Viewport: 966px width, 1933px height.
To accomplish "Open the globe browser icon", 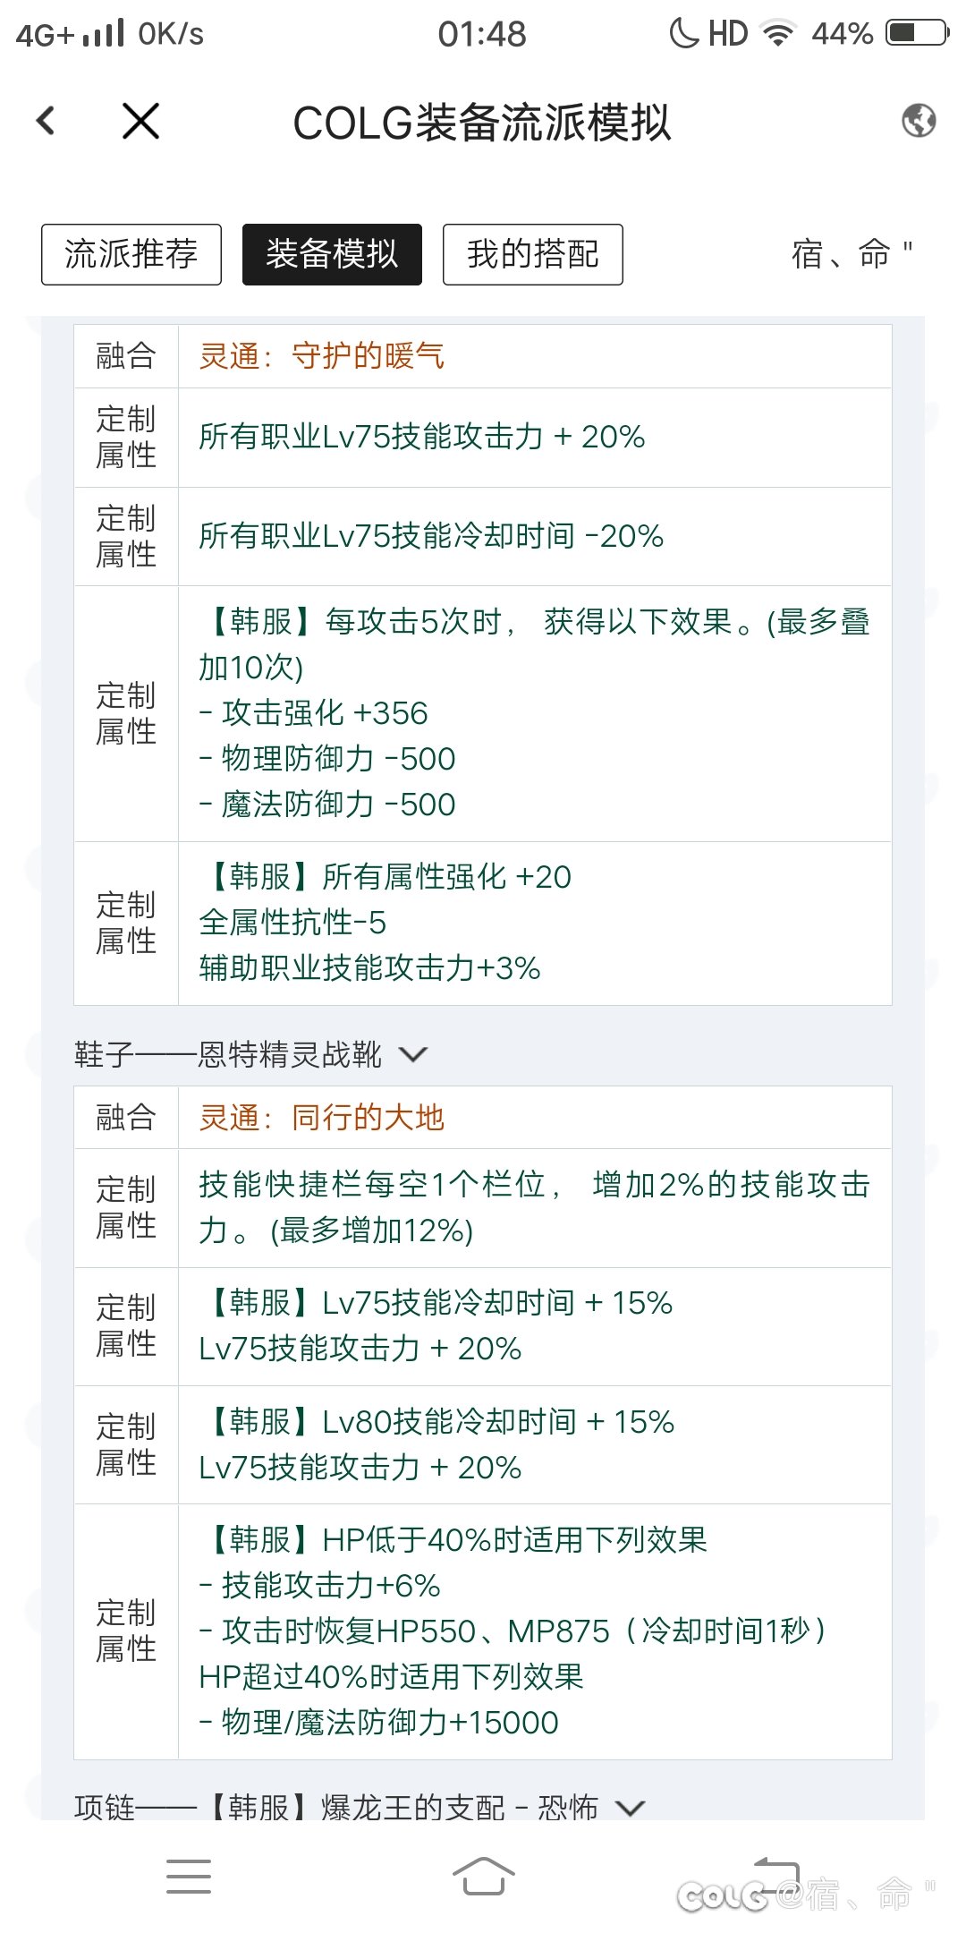I will tap(919, 121).
